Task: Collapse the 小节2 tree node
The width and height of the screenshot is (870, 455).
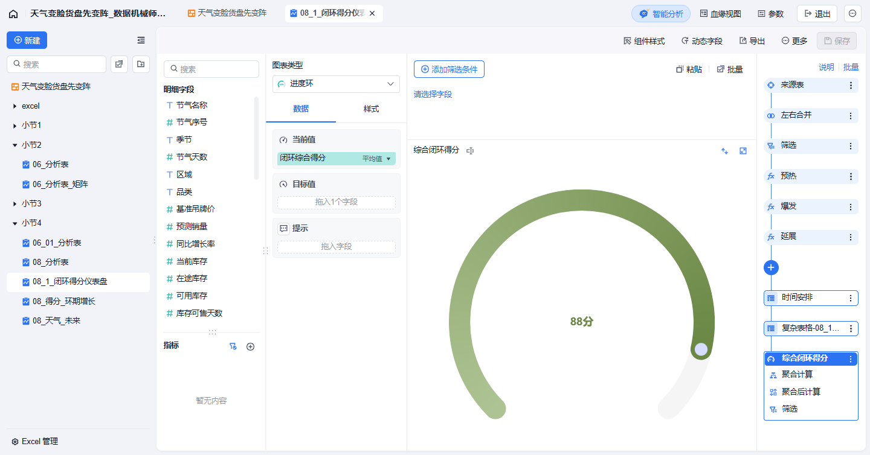Action: 15,145
